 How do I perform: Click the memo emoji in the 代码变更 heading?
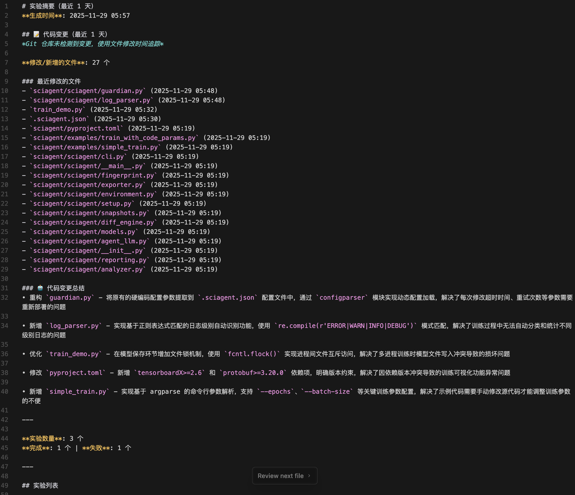(36, 34)
